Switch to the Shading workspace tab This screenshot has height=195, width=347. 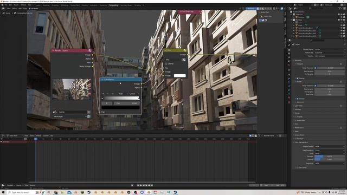(x=85, y=5)
